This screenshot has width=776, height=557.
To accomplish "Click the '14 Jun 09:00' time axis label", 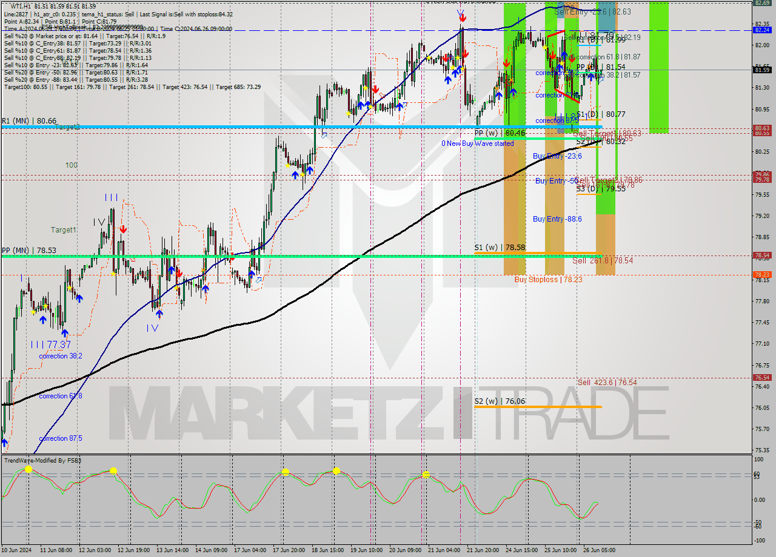I will 212,550.
